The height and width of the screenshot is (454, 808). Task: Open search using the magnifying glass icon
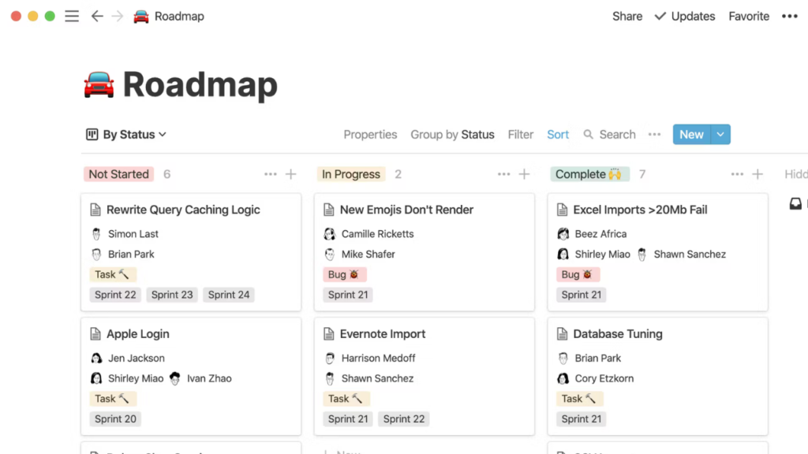[589, 134]
